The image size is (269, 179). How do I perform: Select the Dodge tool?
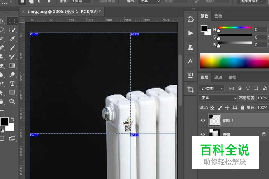(12, 74)
